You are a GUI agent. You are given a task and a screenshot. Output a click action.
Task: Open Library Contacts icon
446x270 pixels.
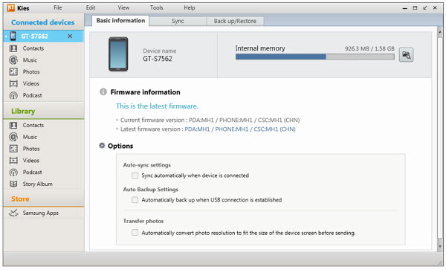(13, 125)
